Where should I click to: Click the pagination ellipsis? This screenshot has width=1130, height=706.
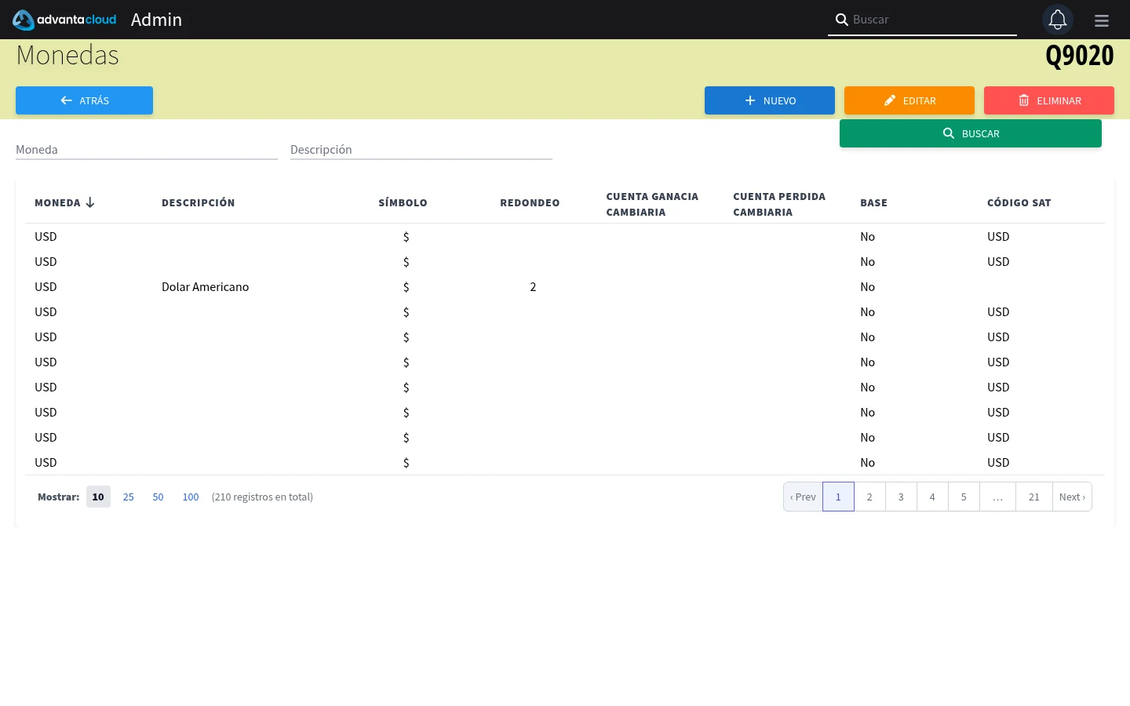997,497
